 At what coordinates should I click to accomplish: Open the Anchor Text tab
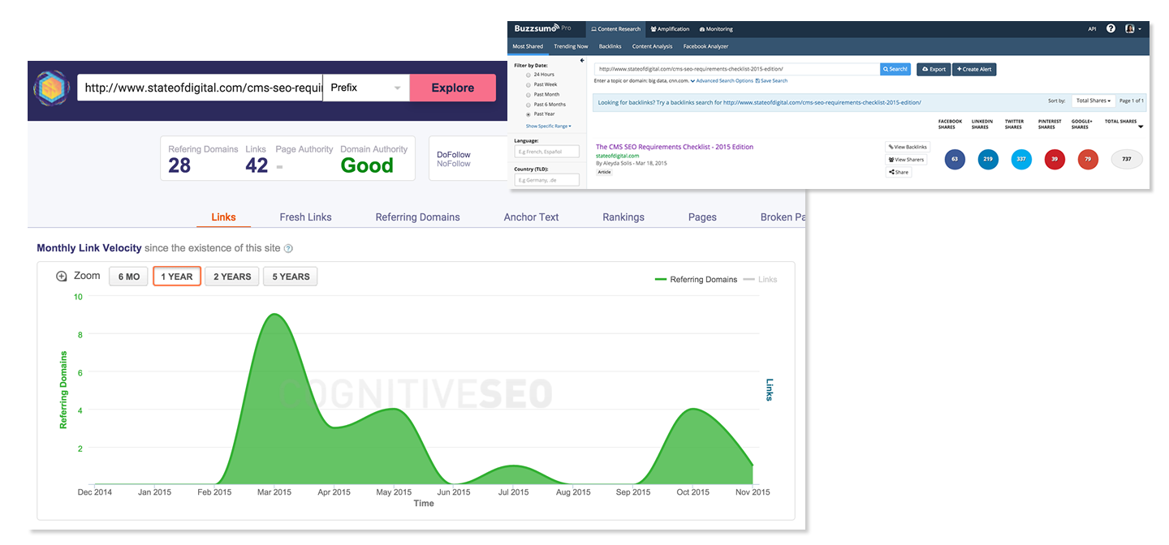(x=531, y=217)
